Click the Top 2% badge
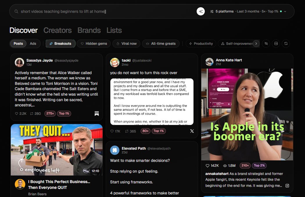The width and height of the screenshot is (305, 197). point(259,165)
